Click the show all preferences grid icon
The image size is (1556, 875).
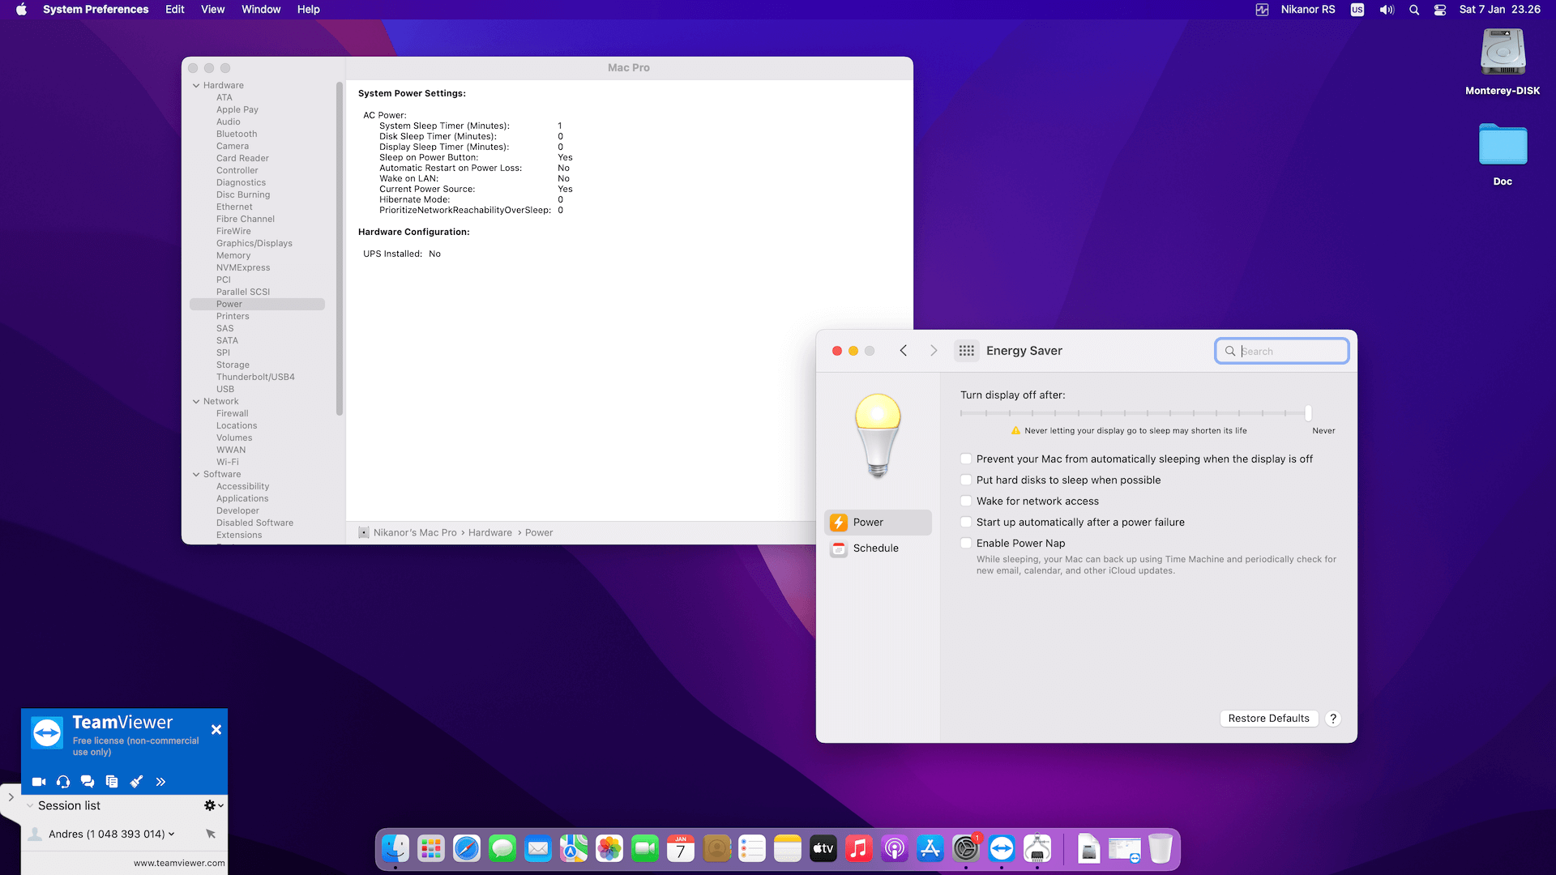click(966, 351)
